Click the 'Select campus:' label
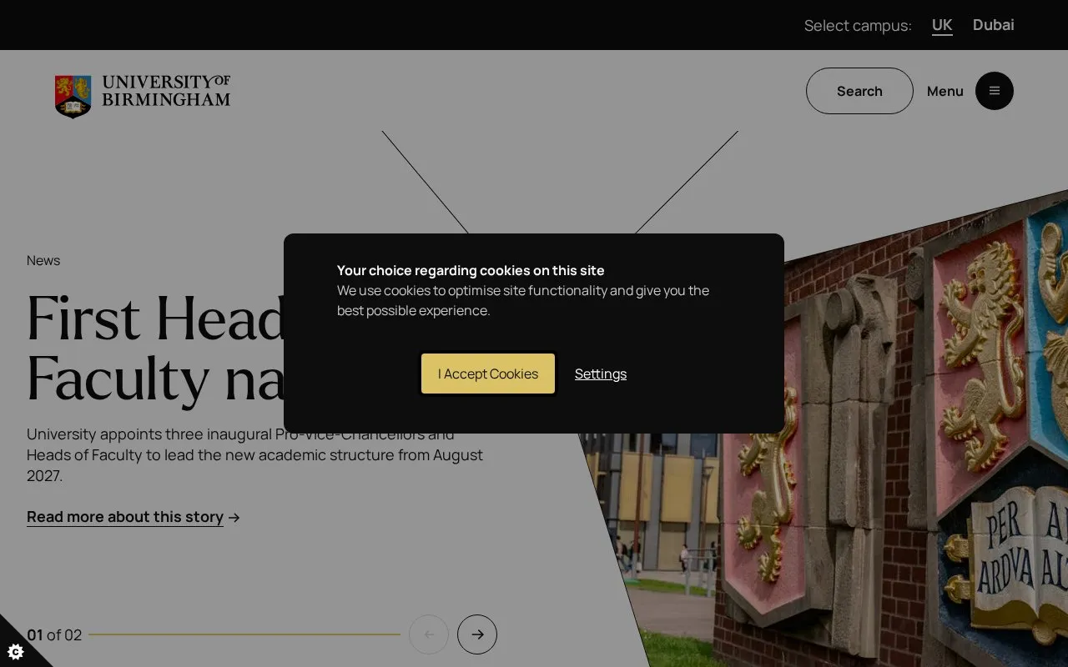Viewport: 1068px width, 667px height. coord(858,26)
